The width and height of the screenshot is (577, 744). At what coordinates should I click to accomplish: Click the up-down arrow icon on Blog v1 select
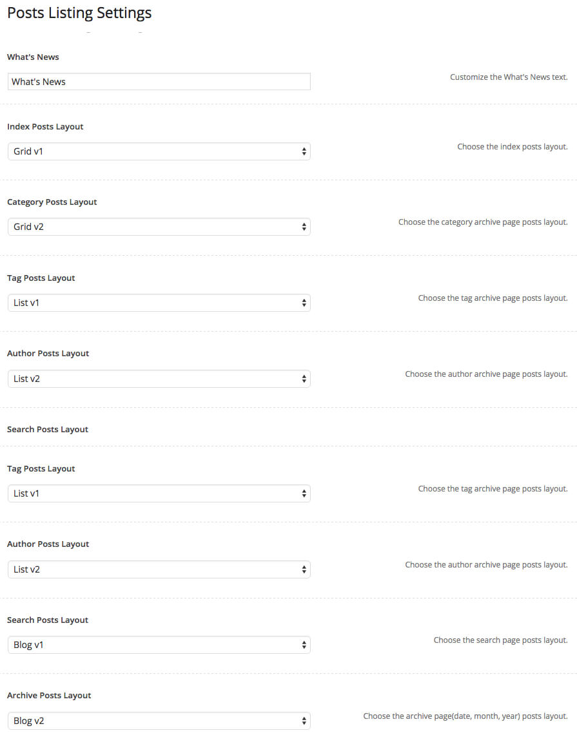point(304,645)
